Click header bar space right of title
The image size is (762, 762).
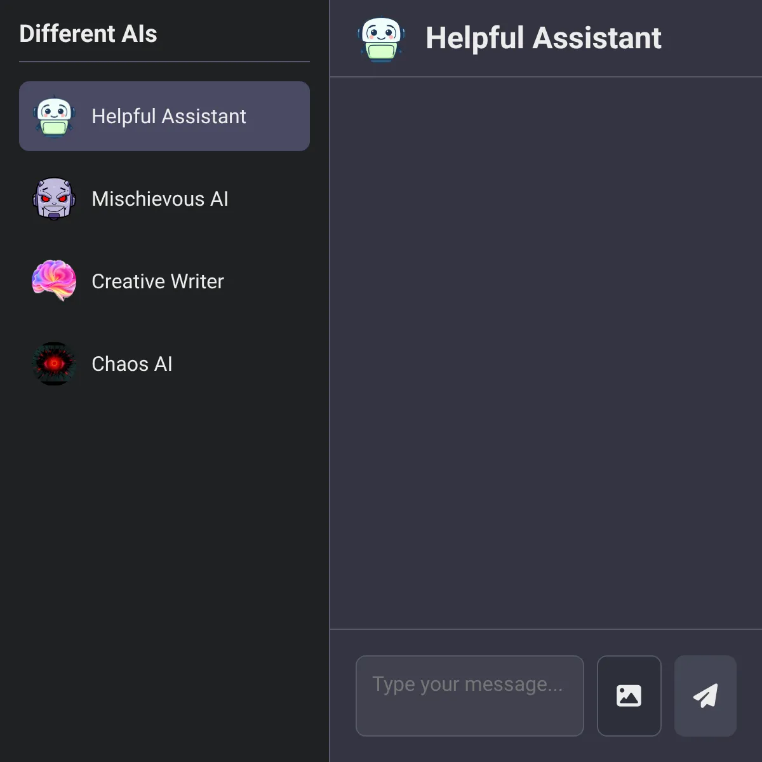[x=711, y=38]
